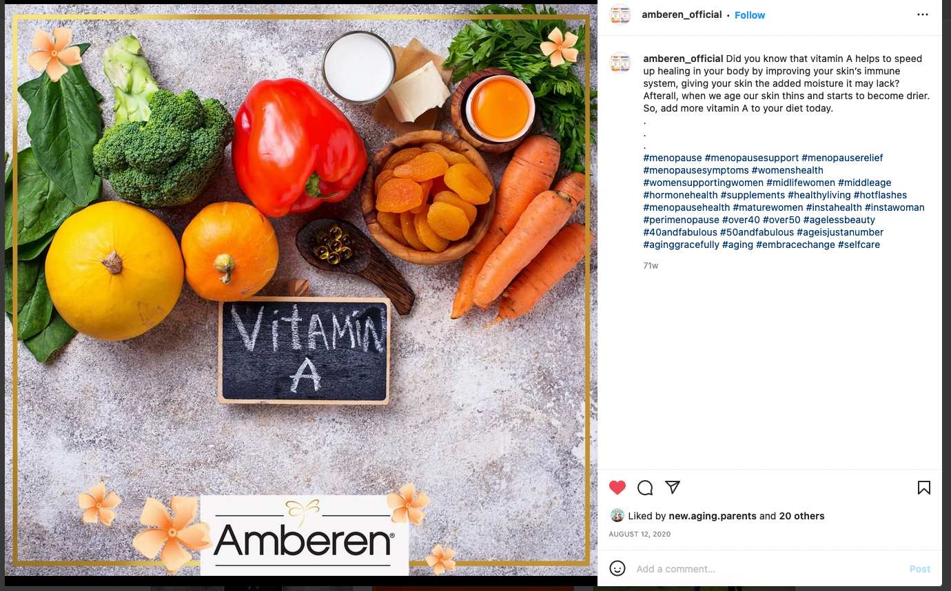Screen dimensions: 951x591
Task: Unlike the post with red heart icon
Action: coord(617,488)
